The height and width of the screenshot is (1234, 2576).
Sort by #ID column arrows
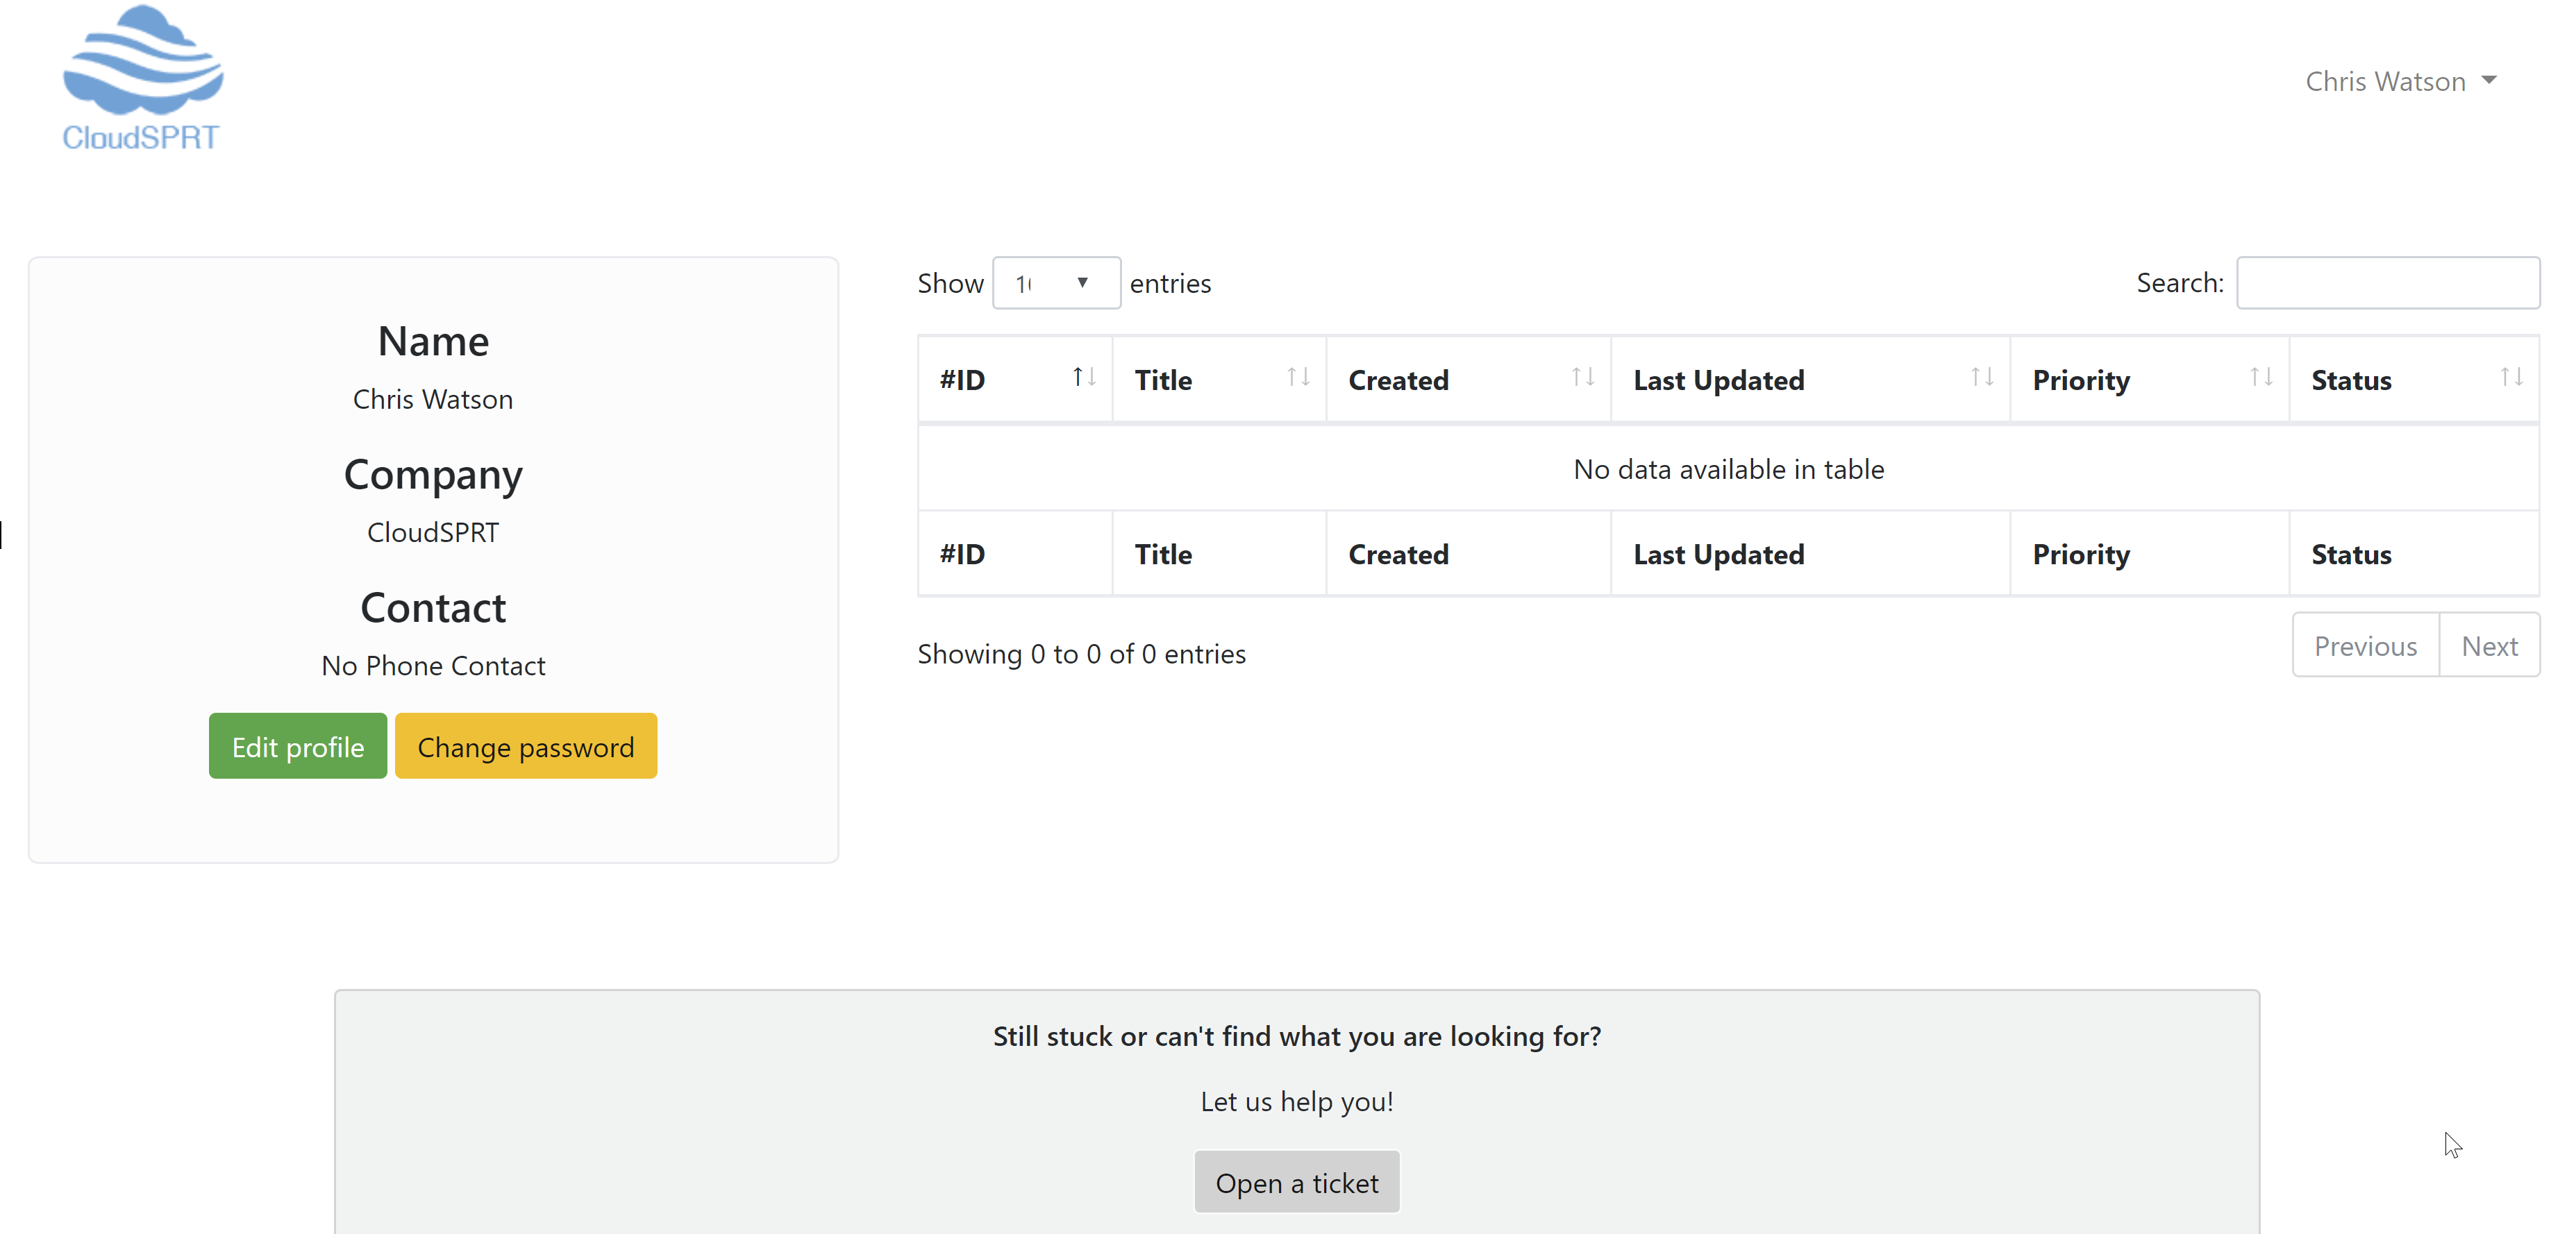(x=1084, y=378)
